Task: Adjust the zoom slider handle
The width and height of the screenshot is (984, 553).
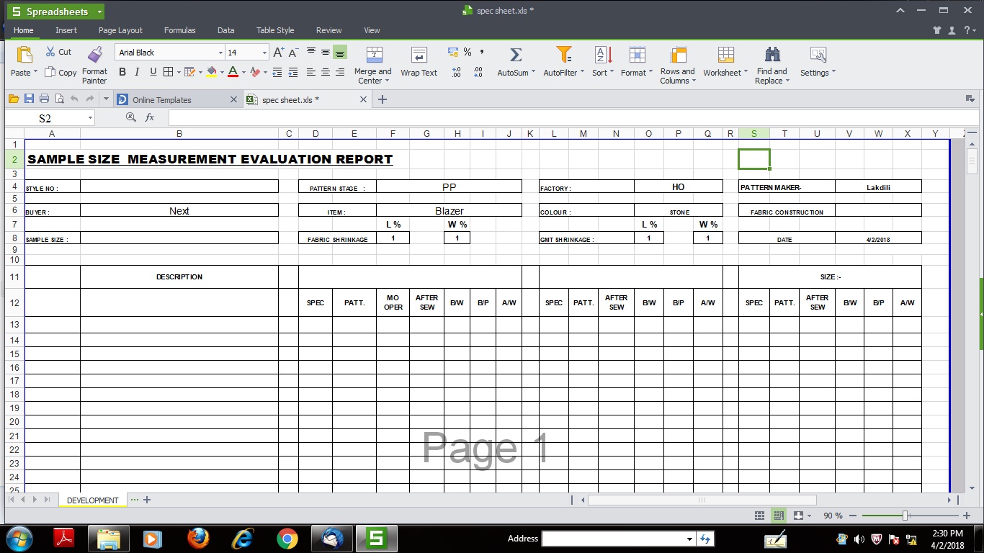Action: click(905, 516)
